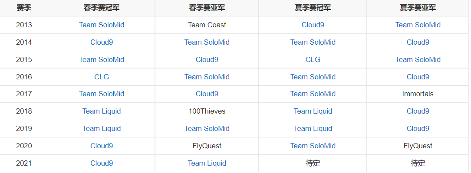471x173 pixels.
Task: Open Team SoloMid in 2019 spring runner-up
Action: pos(207,129)
